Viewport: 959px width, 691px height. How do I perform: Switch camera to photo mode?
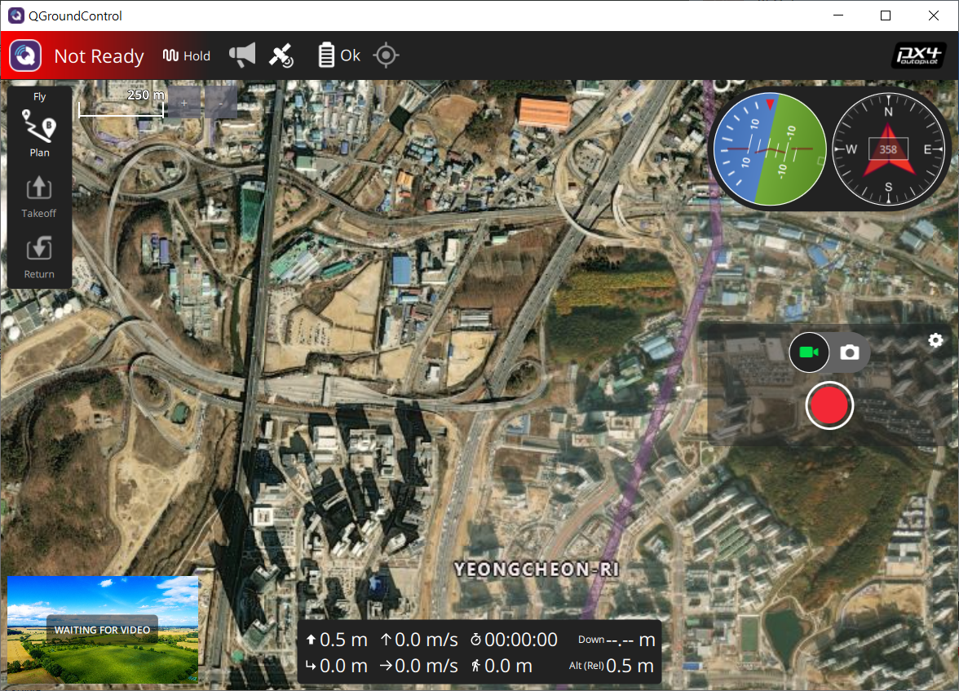click(849, 352)
